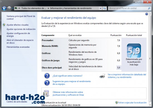Image resolution: width=153 pixels, height=108 pixels.
Task: Click the 5,9 total score badge
Action: coord(134,51)
